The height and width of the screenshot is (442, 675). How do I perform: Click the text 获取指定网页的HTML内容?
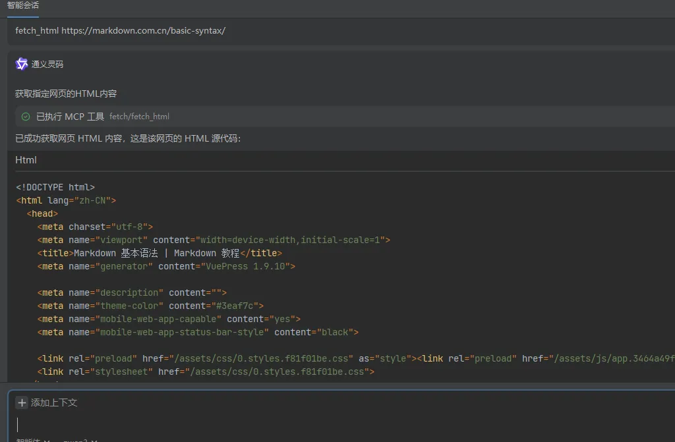(x=66, y=94)
